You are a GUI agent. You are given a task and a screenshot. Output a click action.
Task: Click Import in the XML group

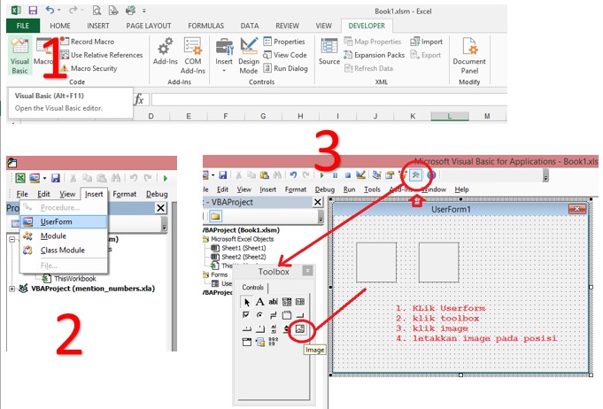[x=427, y=42]
